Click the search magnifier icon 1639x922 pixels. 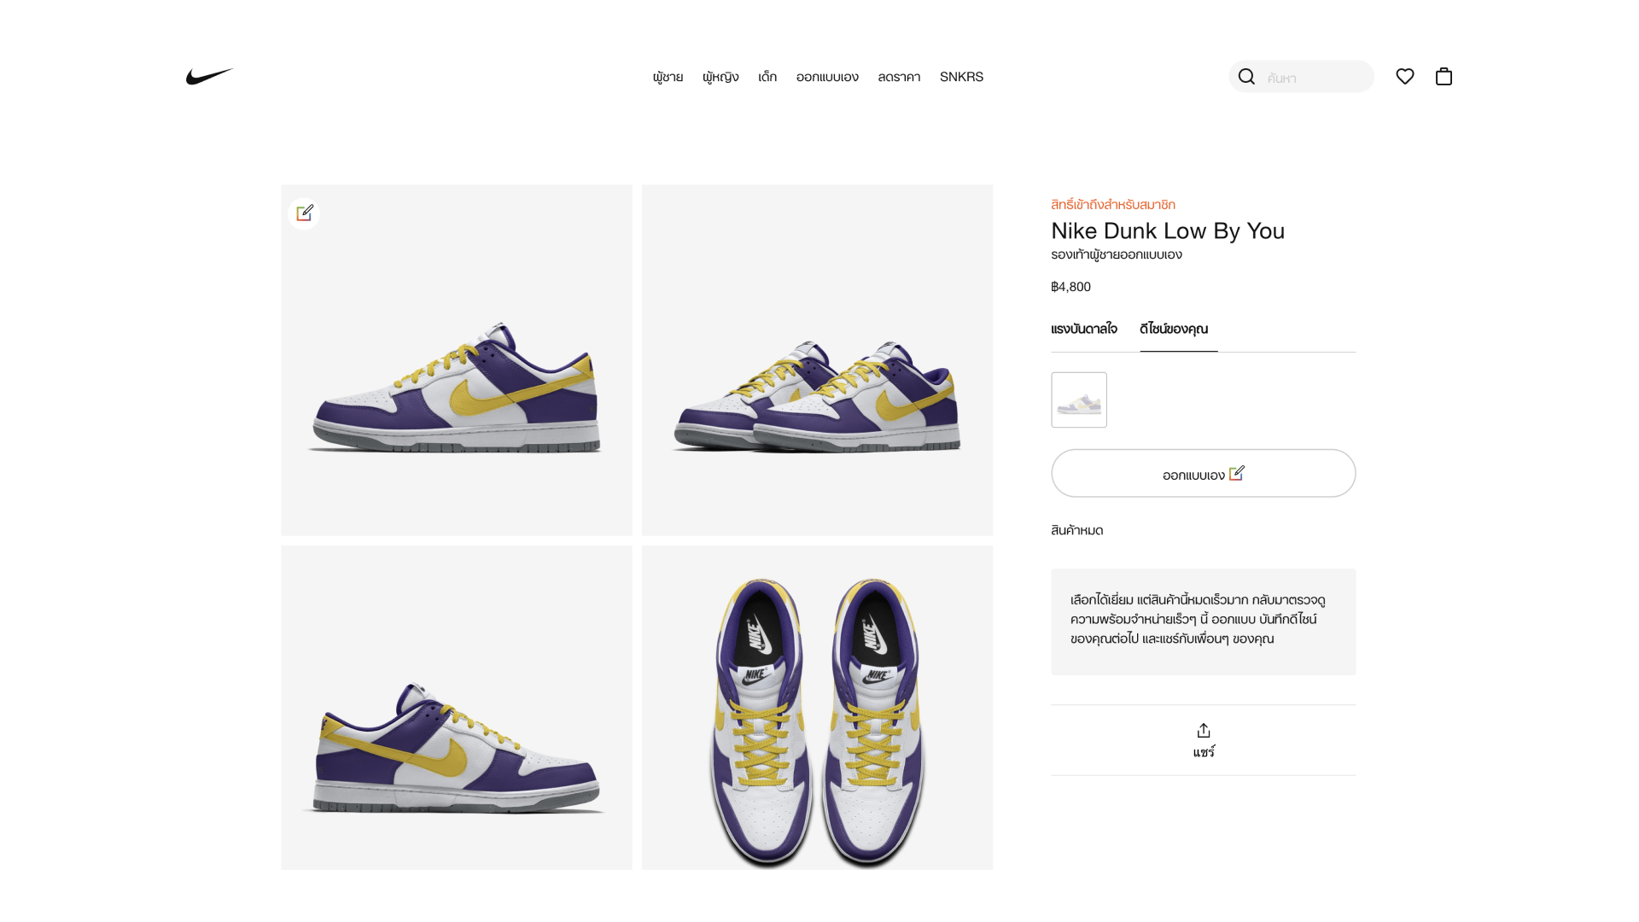[x=1246, y=77]
